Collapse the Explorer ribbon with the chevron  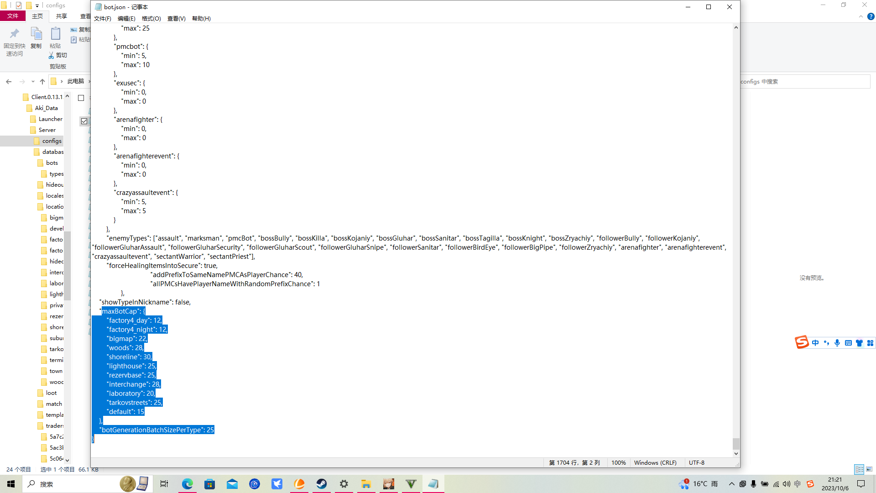[861, 16]
